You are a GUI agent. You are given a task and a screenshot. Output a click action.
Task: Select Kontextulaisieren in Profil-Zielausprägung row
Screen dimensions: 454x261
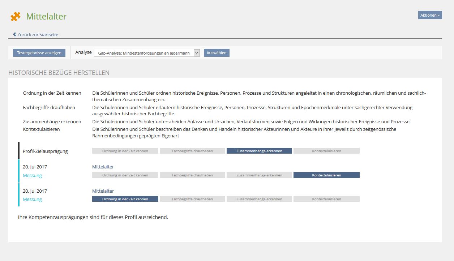(x=326, y=151)
